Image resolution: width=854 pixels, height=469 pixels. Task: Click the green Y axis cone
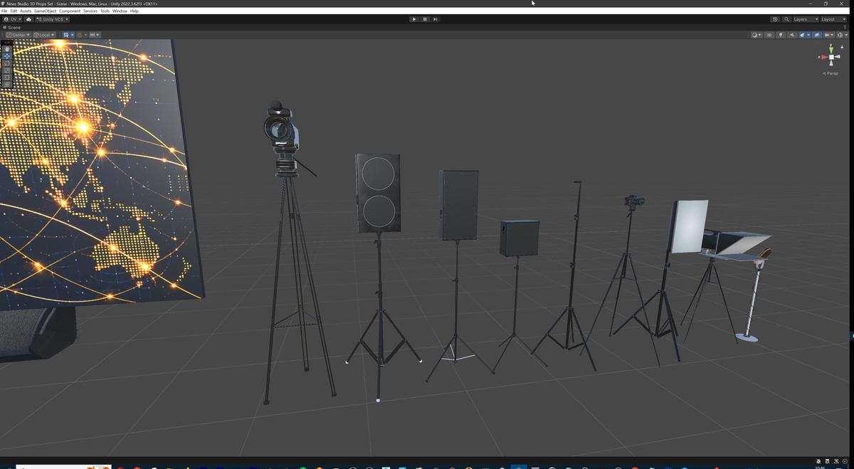pyautogui.click(x=831, y=49)
